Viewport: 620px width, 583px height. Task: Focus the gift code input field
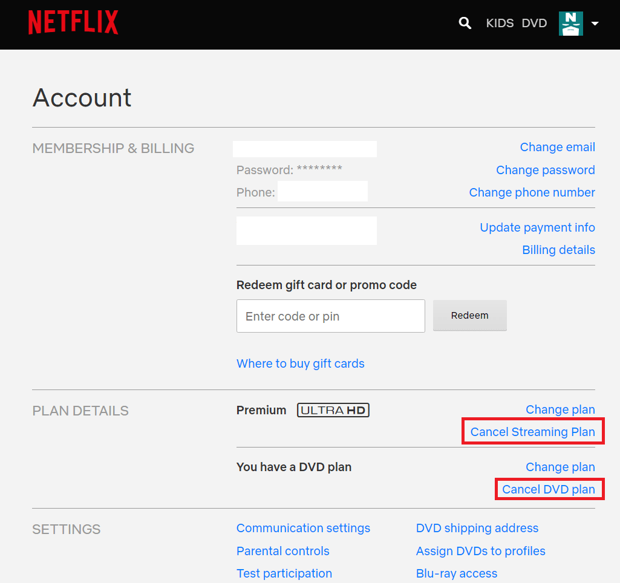(x=330, y=316)
